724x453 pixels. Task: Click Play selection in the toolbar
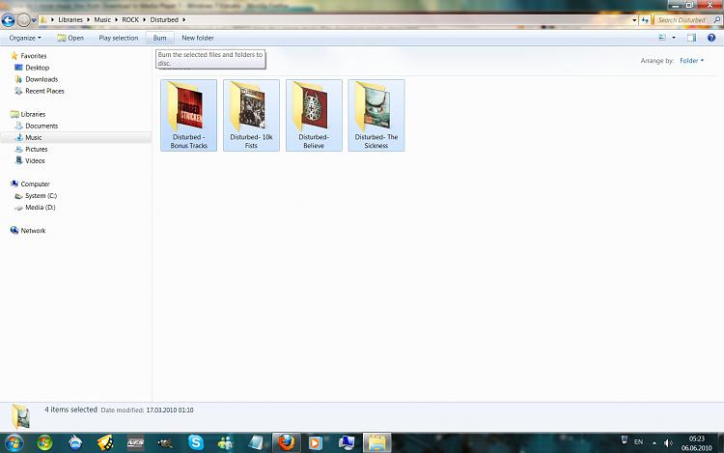(x=118, y=38)
